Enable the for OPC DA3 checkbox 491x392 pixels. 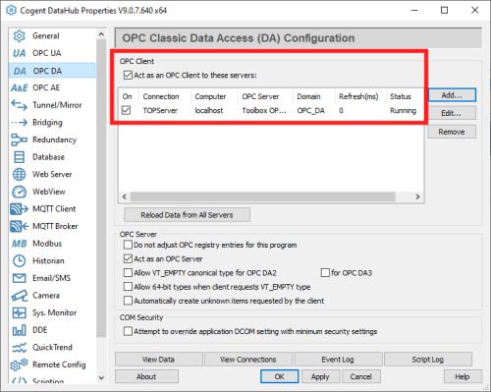[325, 273]
